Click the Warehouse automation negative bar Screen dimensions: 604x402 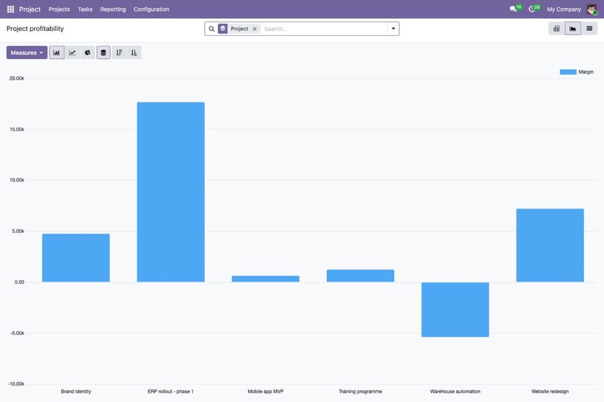coord(455,310)
